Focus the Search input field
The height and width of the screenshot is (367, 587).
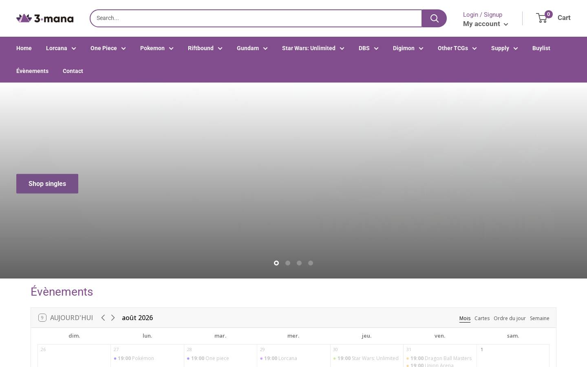[x=256, y=18]
